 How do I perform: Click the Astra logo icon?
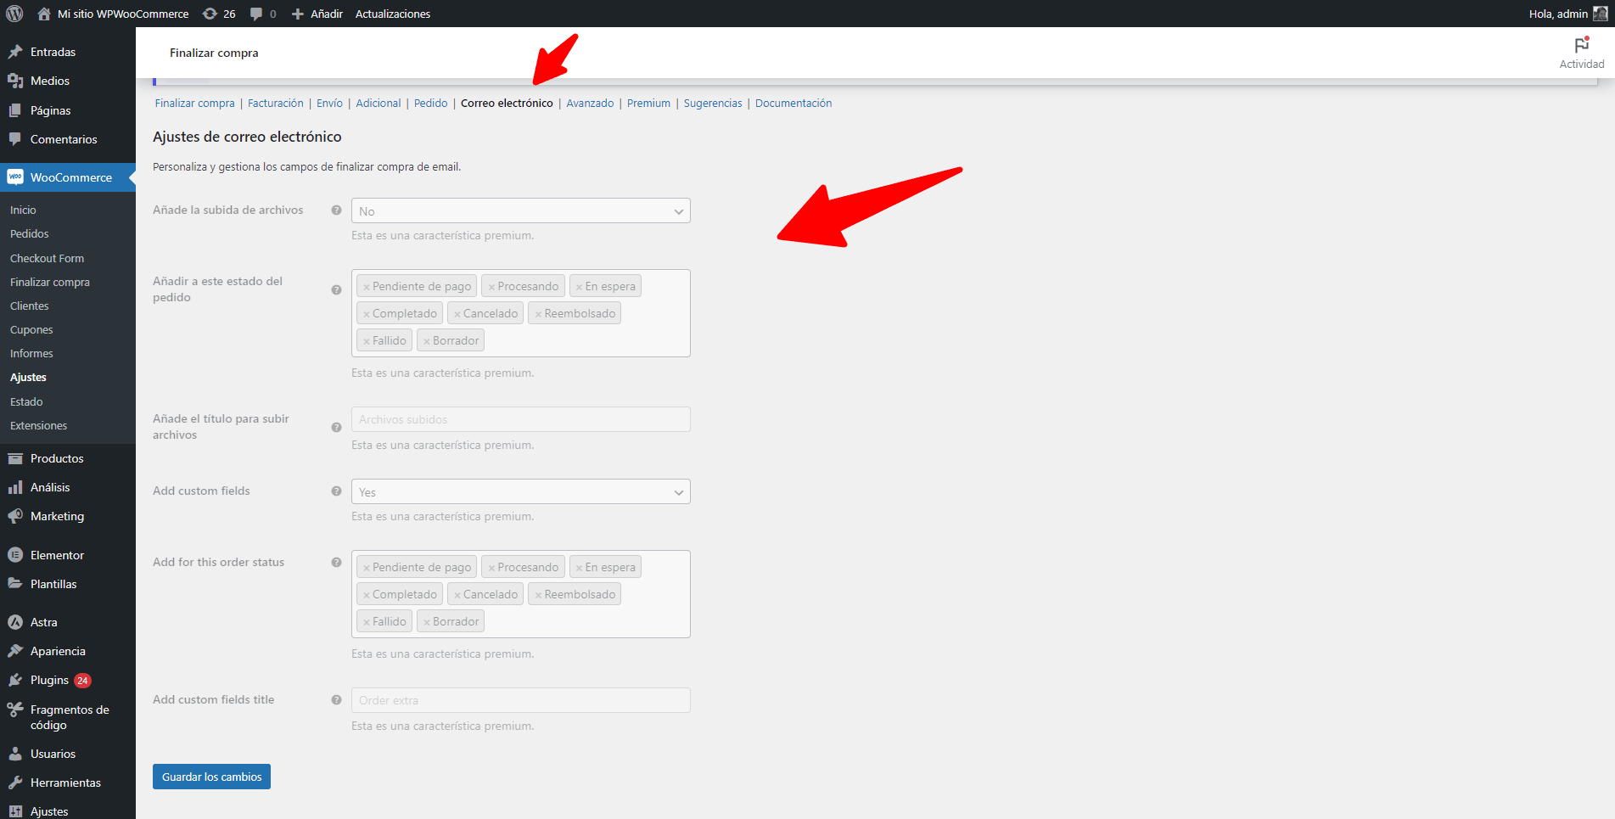15,622
